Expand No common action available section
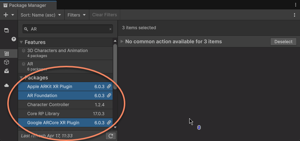 pyautogui.click(x=122, y=41)
